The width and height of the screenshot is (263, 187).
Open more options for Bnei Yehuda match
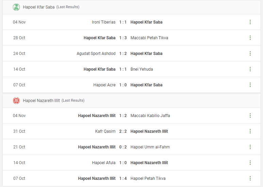point(250,69)
